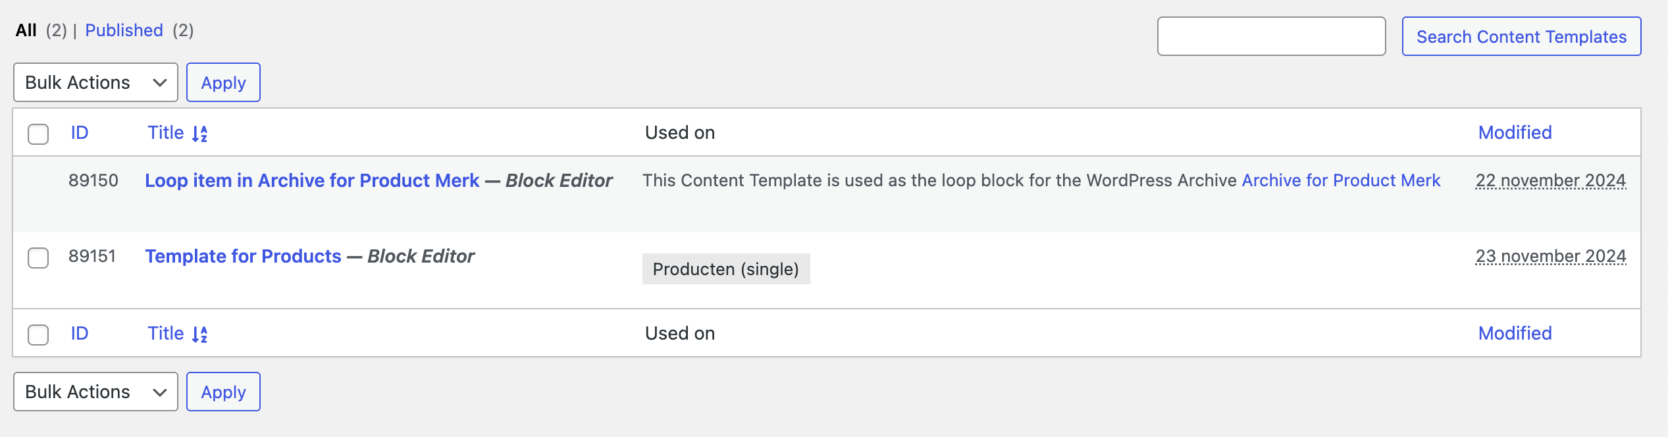The width and height of the screenshot is (1668, 437).
Task: Click the bottom Apply button
Action: click(223, 392)
